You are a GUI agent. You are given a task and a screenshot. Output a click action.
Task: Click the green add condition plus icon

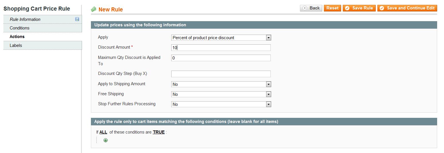point(105,140)
